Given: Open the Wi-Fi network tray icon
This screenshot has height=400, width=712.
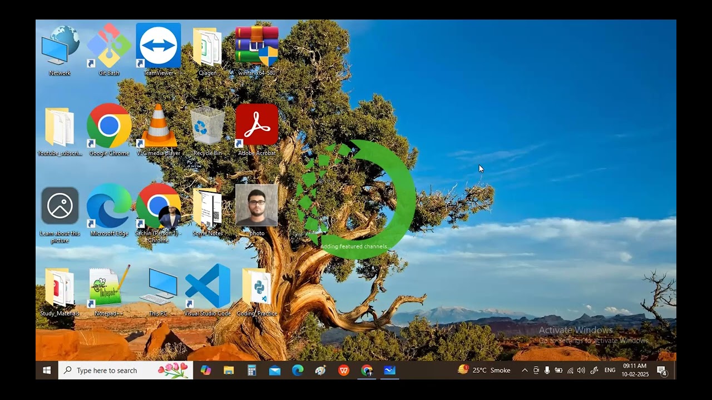Looking at the screenshot, I should click(x=570, y=370).
